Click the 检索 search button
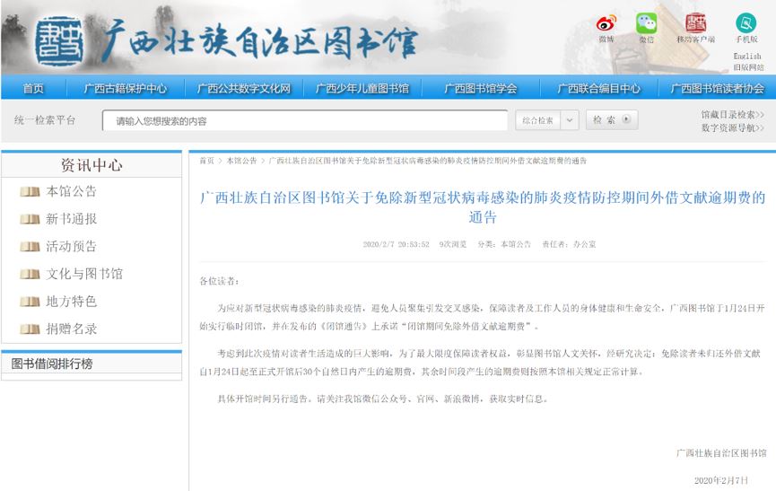 click(612, 119)
